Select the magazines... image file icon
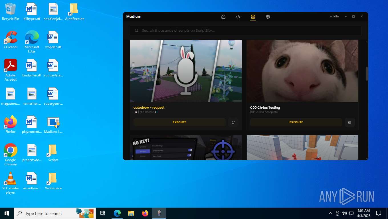Image resolution: width=388 pixels, height=219 pixels. 11,96
